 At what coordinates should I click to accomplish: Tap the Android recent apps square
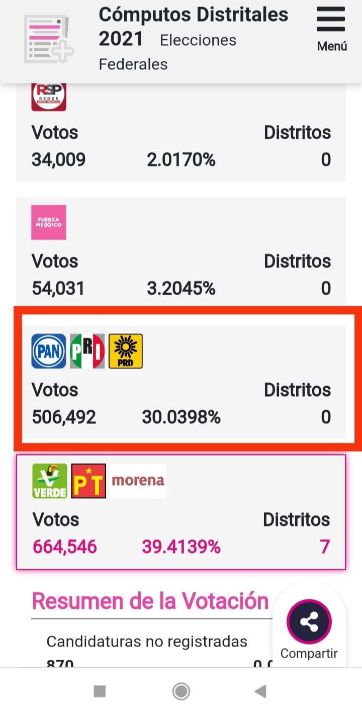pos(100,692)
